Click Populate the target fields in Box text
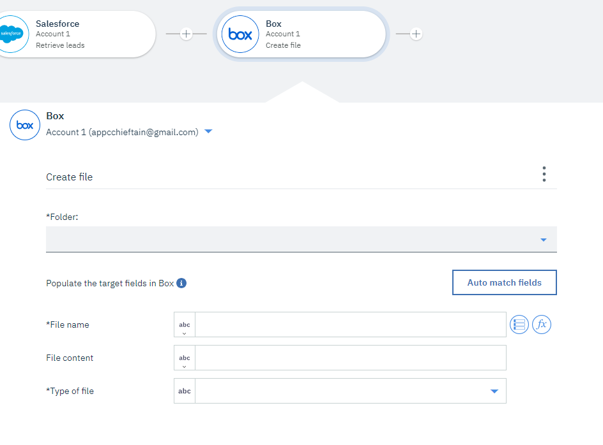This screenshot has width=603, height=445. click(x=110, y=283)
